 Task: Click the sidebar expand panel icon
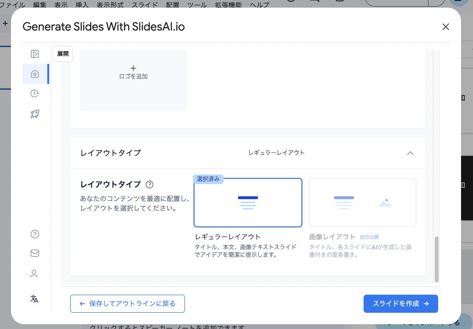point(34,54)
